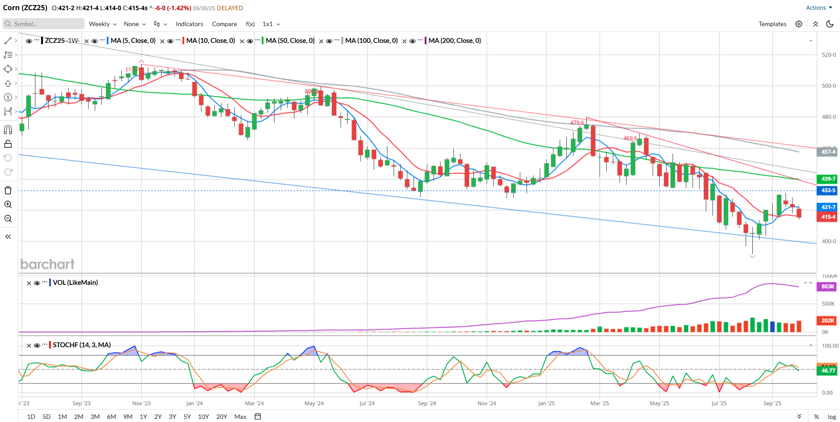Collapse the drawing toolbar with double chevron
840x422 pixels.
pyautogui.click(x=8, y=237)
